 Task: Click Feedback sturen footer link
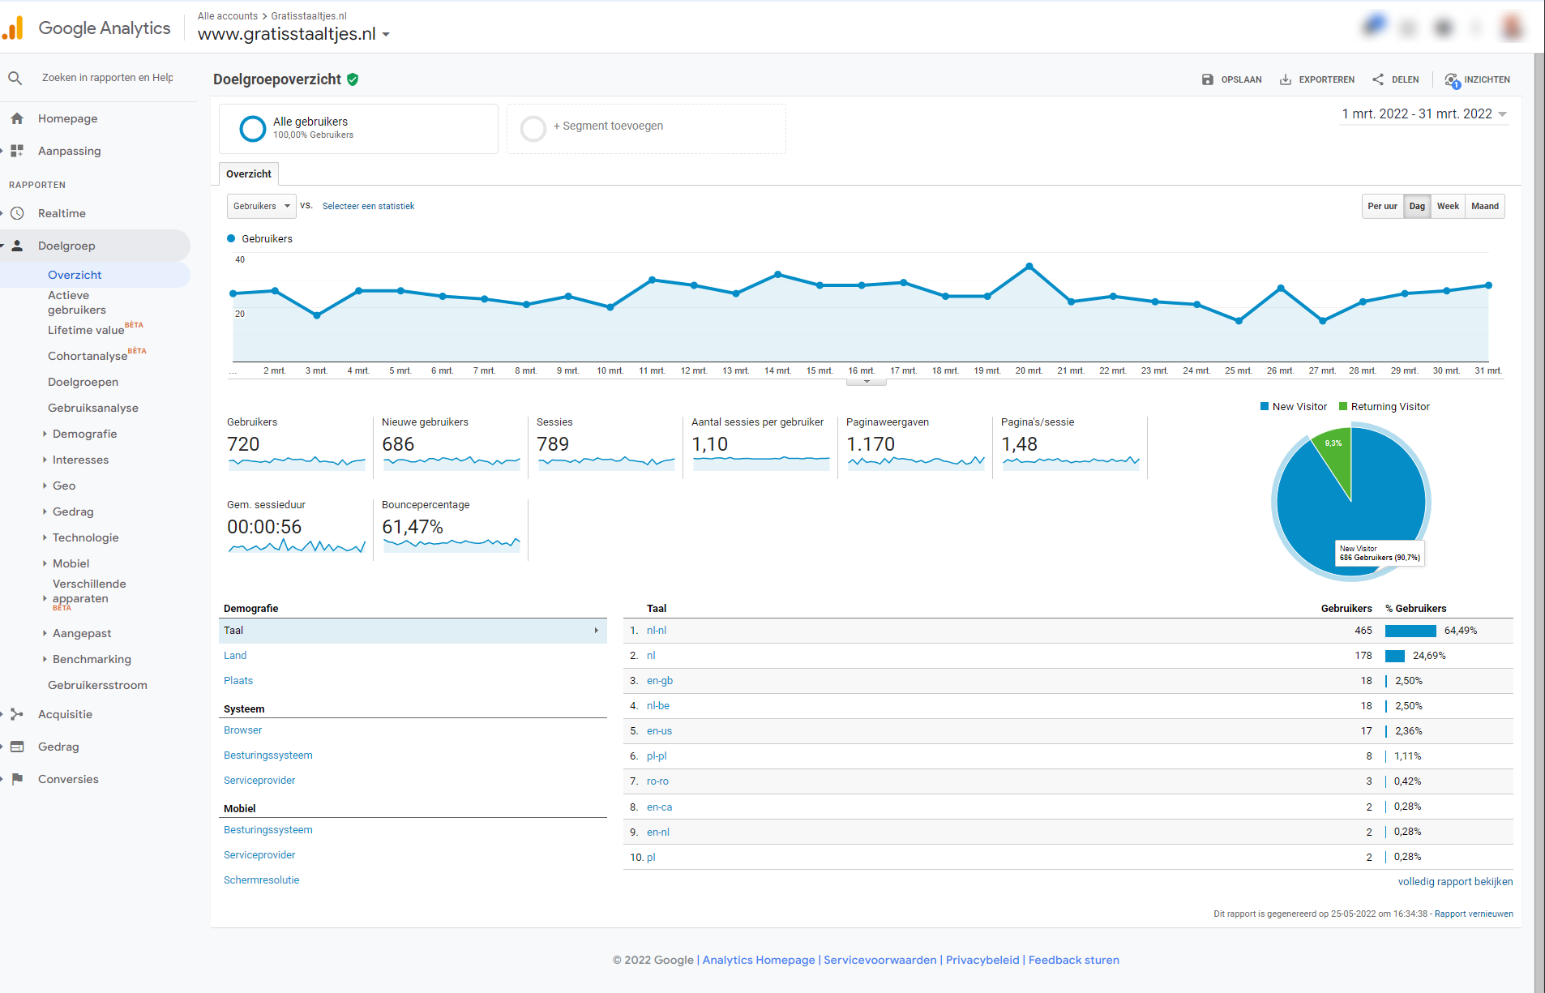point(1074,960)
